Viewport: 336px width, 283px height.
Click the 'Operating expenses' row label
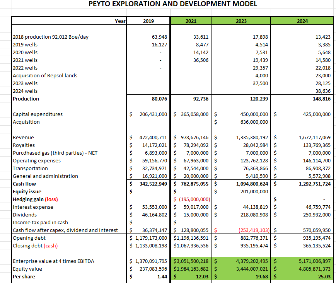pyautogui.click(x=37, y=160)
